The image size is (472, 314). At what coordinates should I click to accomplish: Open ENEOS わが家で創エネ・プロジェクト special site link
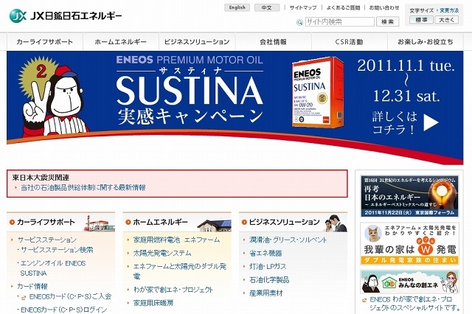(415, 304)
